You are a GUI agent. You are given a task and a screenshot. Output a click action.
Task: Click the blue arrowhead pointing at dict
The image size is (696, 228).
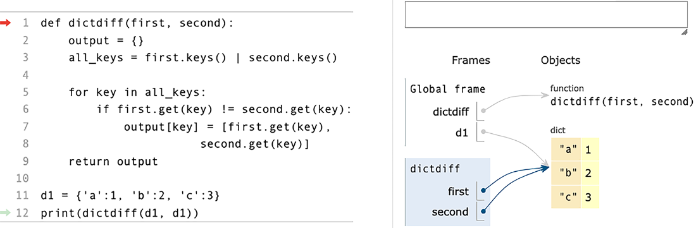545,168
